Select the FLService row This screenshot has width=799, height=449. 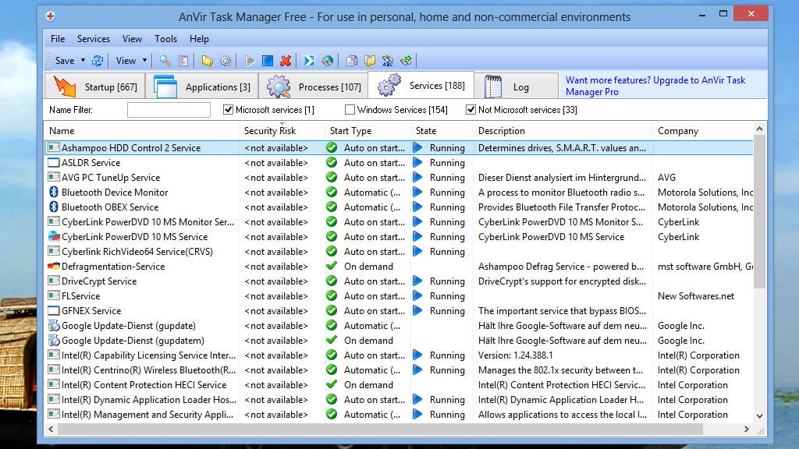pos(399,295)
